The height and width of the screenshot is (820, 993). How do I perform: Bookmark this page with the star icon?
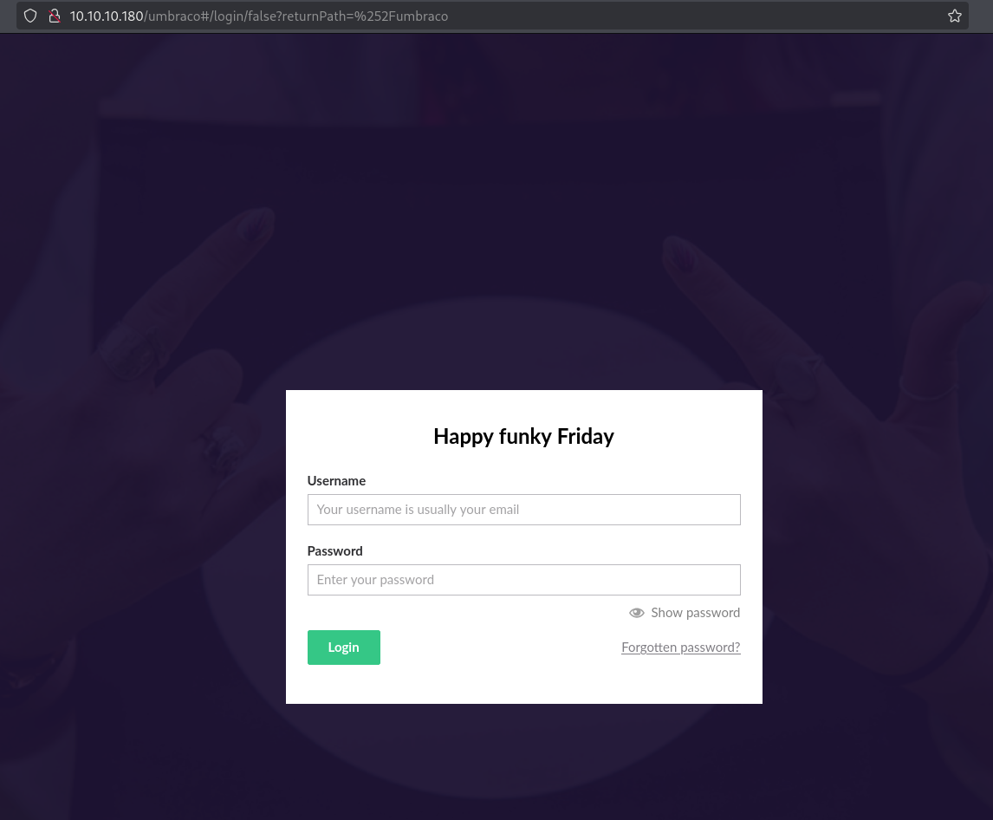click(954, 16)
